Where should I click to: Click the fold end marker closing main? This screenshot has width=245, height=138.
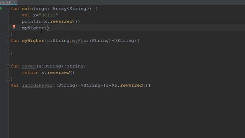pyautogui.click(x=8, y=34)
